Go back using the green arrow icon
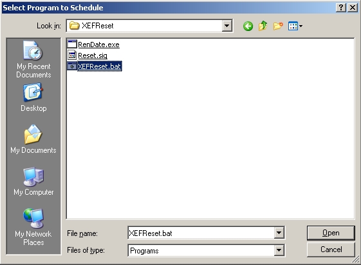 coord(248,26)
